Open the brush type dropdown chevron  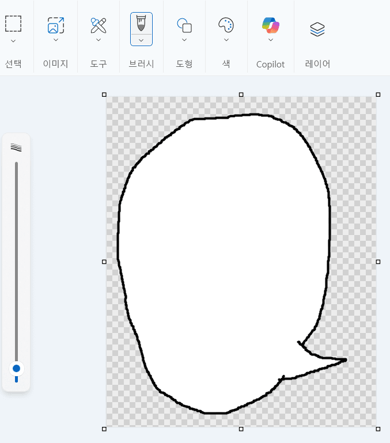pyautogui.click(x=141, y=40)
